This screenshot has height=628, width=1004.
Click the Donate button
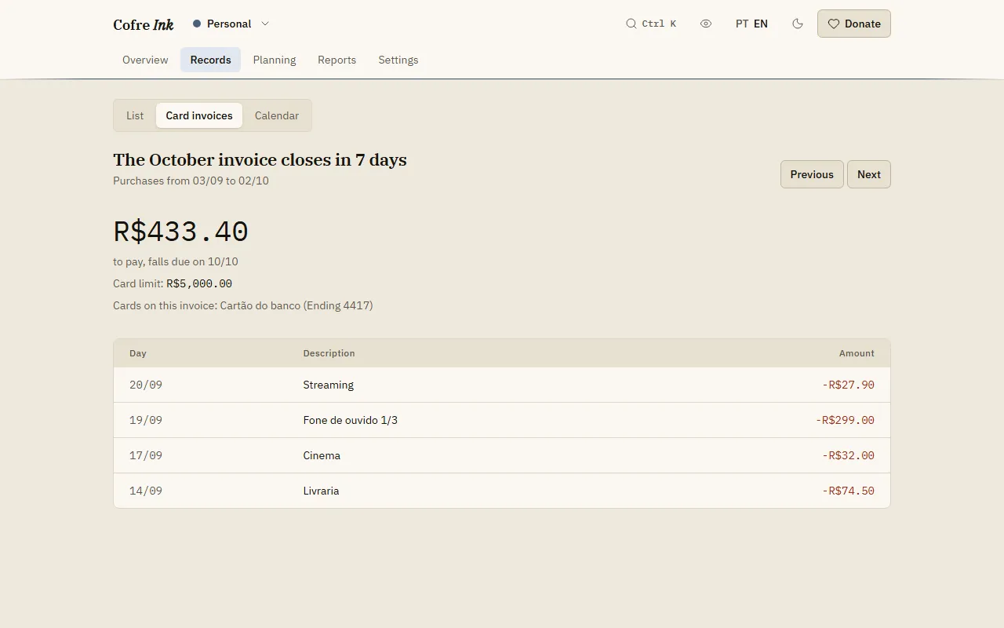(x=854, y=24)
